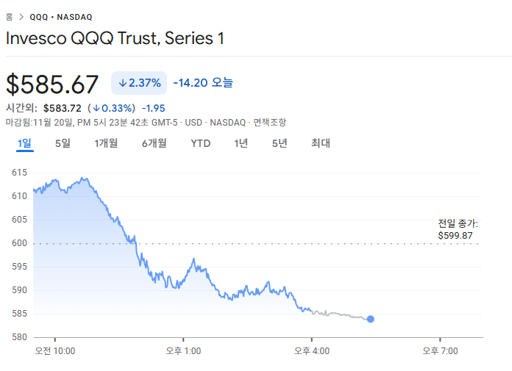
Task: Switch to the 5일 range tab
Action: tap(63, 143)
